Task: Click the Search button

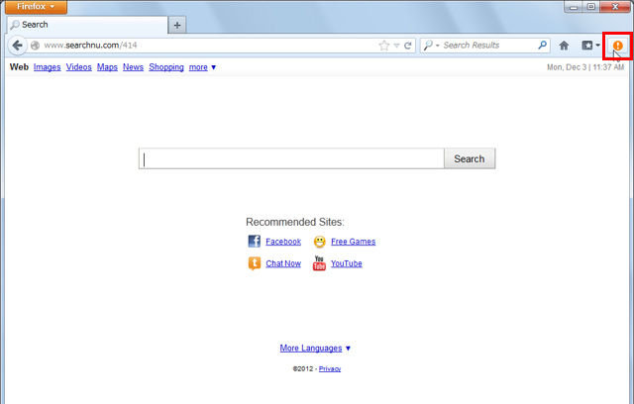Action: (470, 158)
